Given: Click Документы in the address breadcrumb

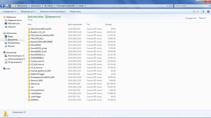Looking at the screenshot, I should pos(36,6).
